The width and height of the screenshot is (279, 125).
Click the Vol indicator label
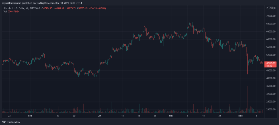pos(5,11)
